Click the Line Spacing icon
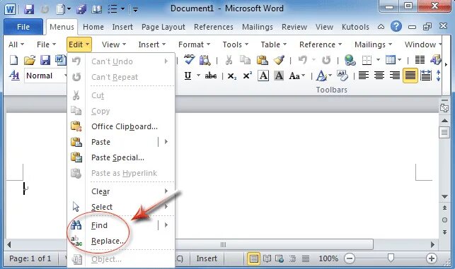Viewport: 455px width, 269px height. pos(438,76)
